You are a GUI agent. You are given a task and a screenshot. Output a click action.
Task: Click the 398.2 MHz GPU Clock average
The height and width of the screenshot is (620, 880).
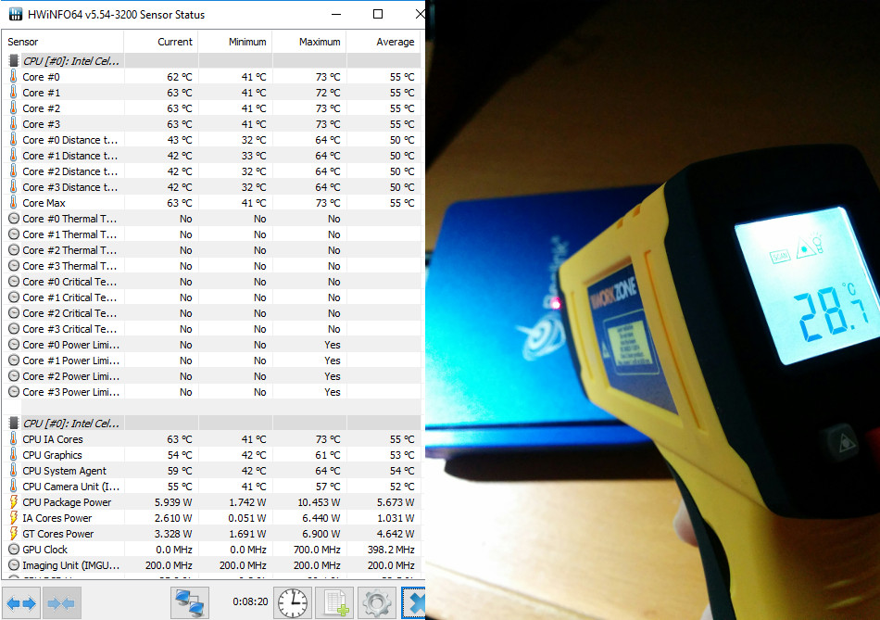(x=391, y=550)
